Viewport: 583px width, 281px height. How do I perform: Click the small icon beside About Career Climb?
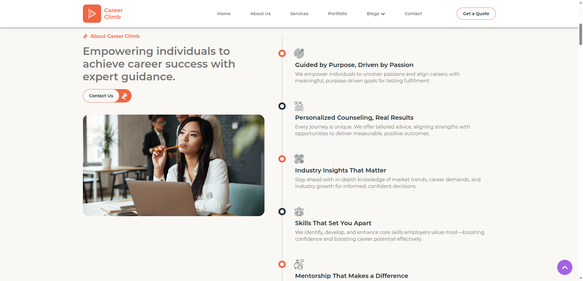85,36
